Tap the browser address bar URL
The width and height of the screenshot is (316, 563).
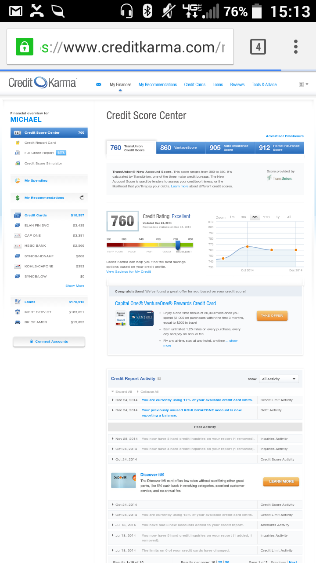click(133, 47)
